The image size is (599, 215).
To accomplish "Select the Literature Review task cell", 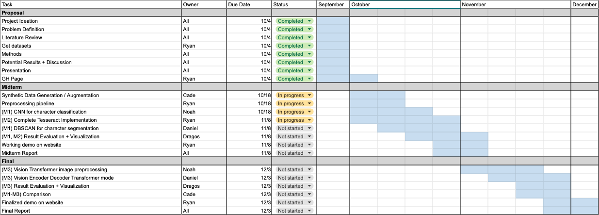I will (x=91, y=37).
